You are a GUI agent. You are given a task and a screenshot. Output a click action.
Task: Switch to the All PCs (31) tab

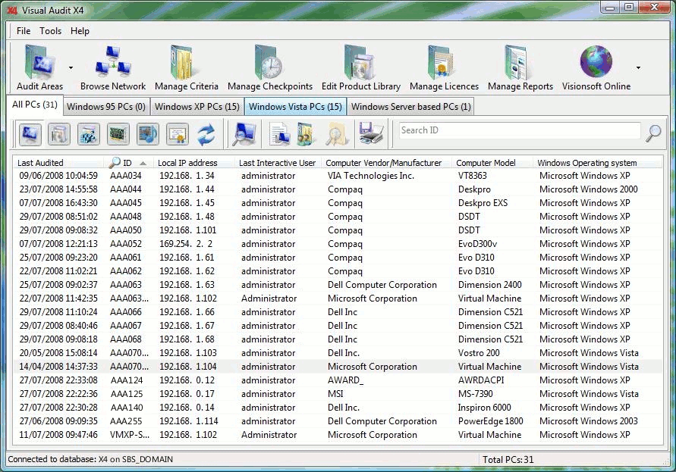pyautogui.click(x=35, y=105)
